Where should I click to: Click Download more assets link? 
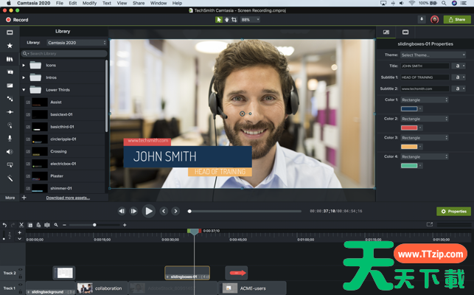coord(68,198)
